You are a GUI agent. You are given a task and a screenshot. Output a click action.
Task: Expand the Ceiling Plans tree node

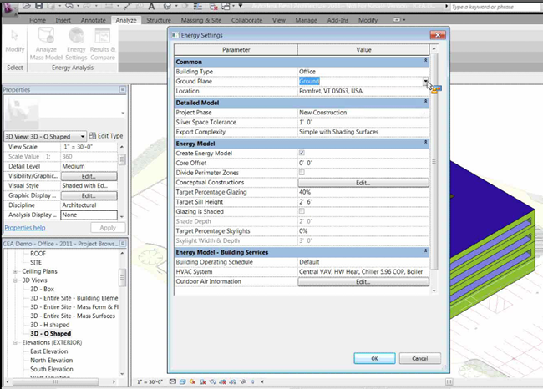tap(13, 270)
